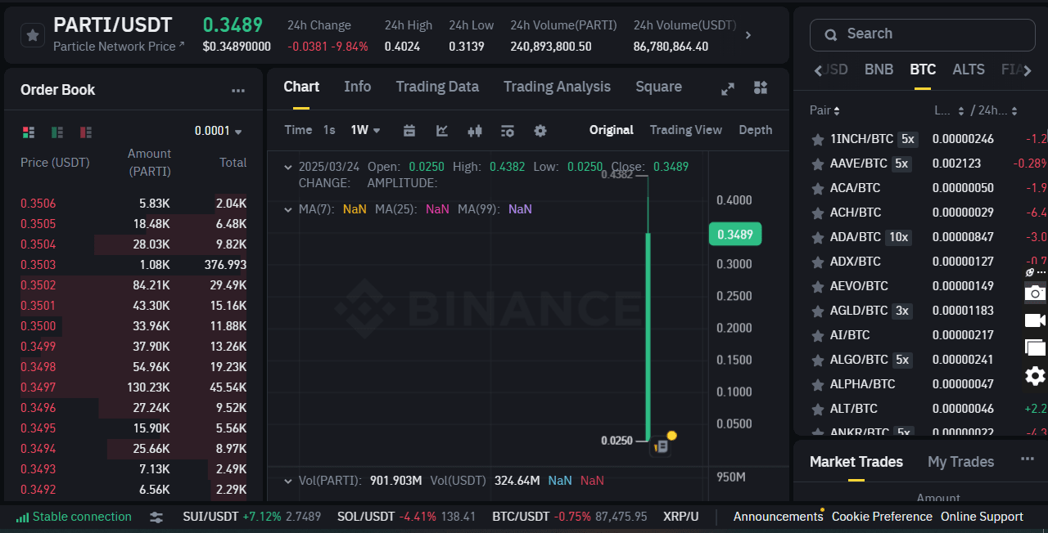
Task: Star the AAVE/BTC trading pair
Action: pos(816,163)
